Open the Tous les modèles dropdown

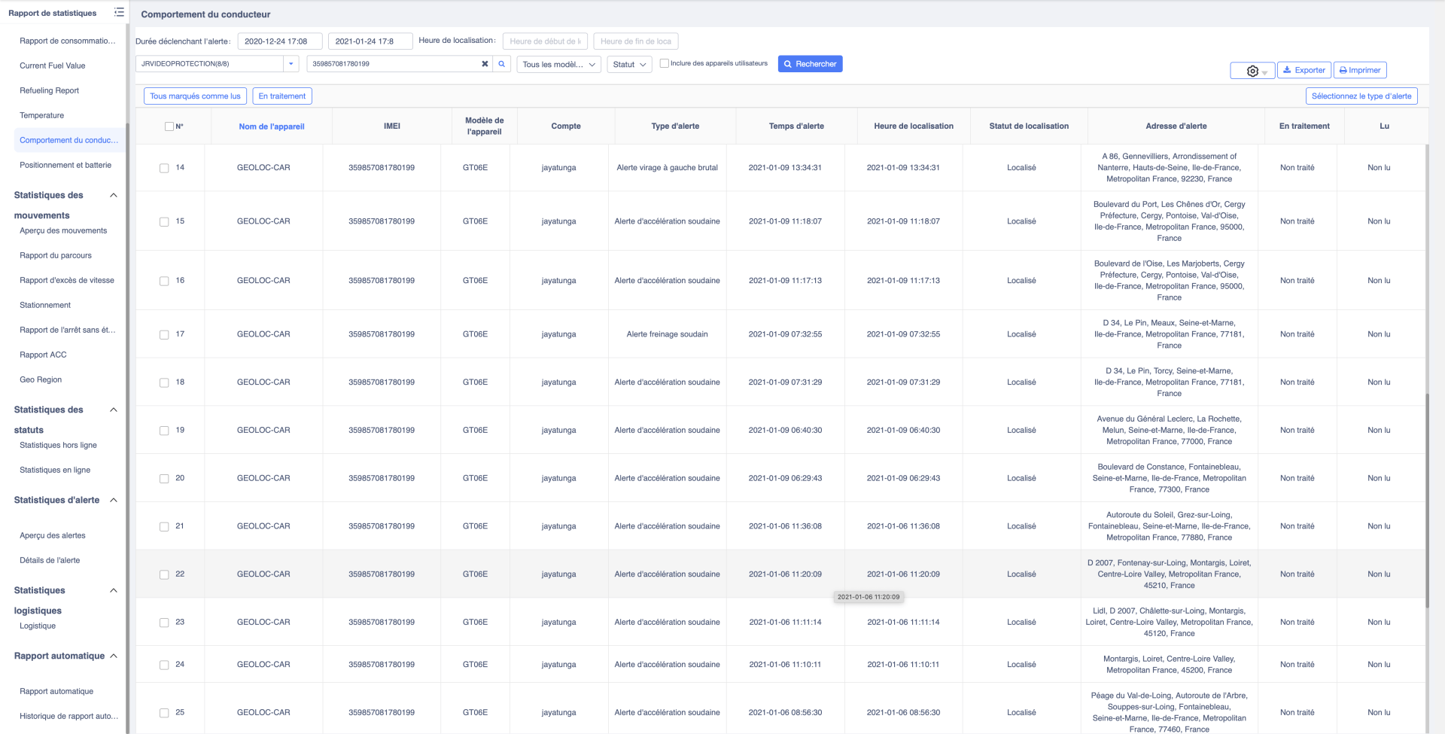point(558,65)
